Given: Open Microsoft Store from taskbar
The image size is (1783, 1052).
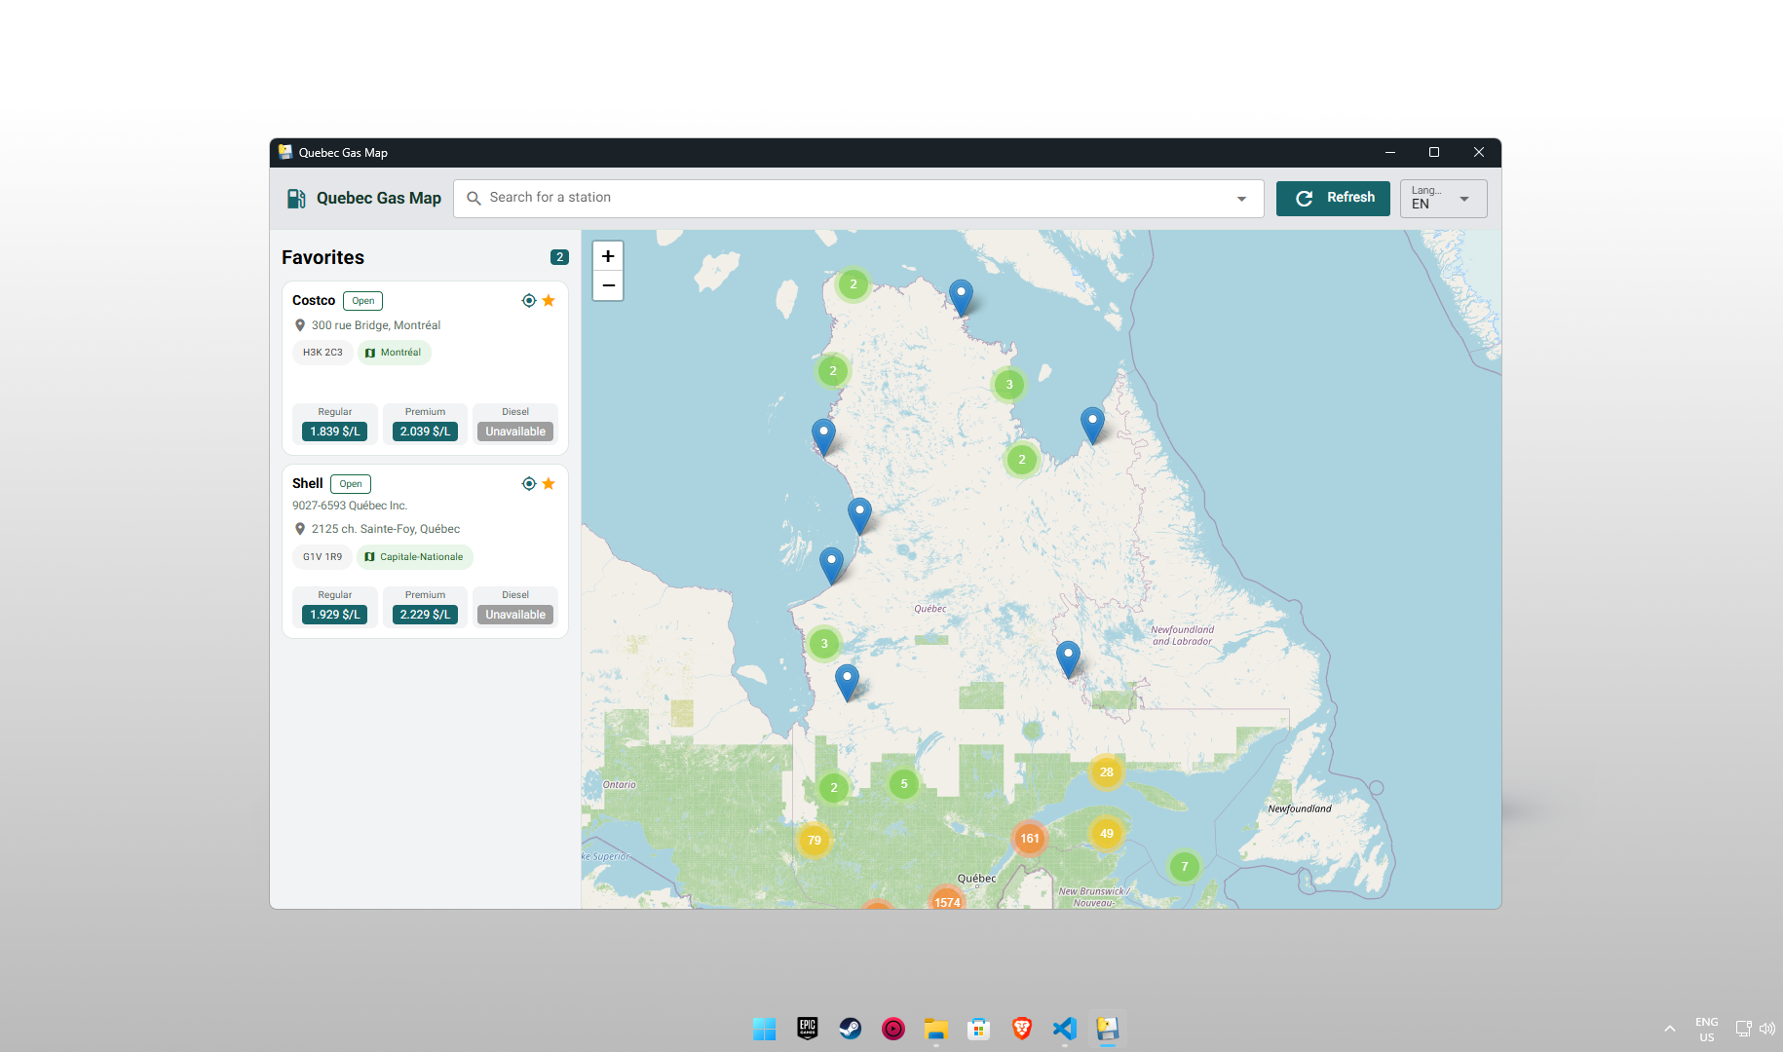Looking at the screenshot, I should [979, 1029].
